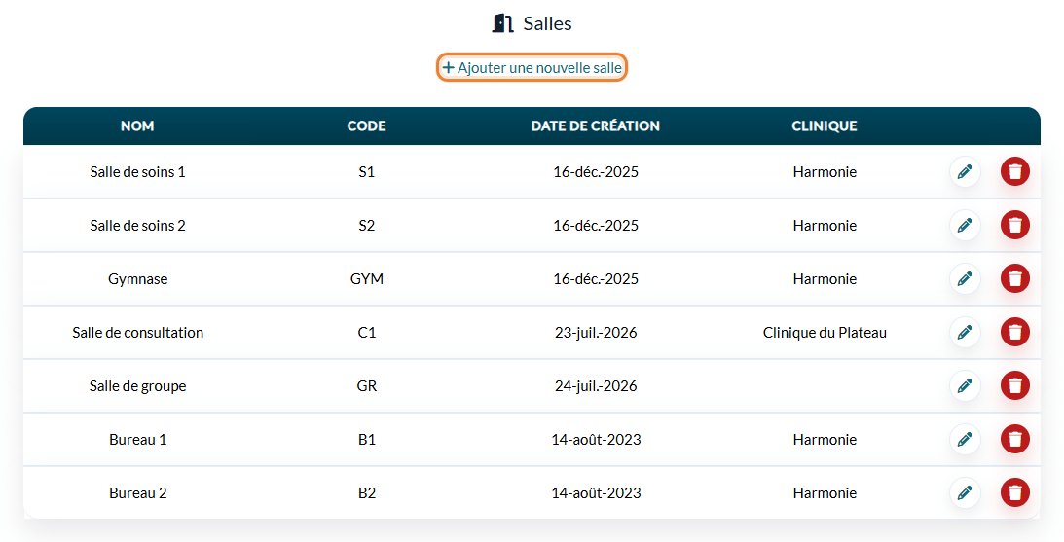Click the NOM column header
1064x542 pixels.
[137, 126]
